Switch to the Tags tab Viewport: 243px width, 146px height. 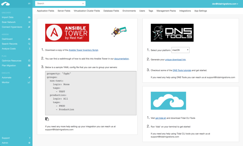point(151,11)
